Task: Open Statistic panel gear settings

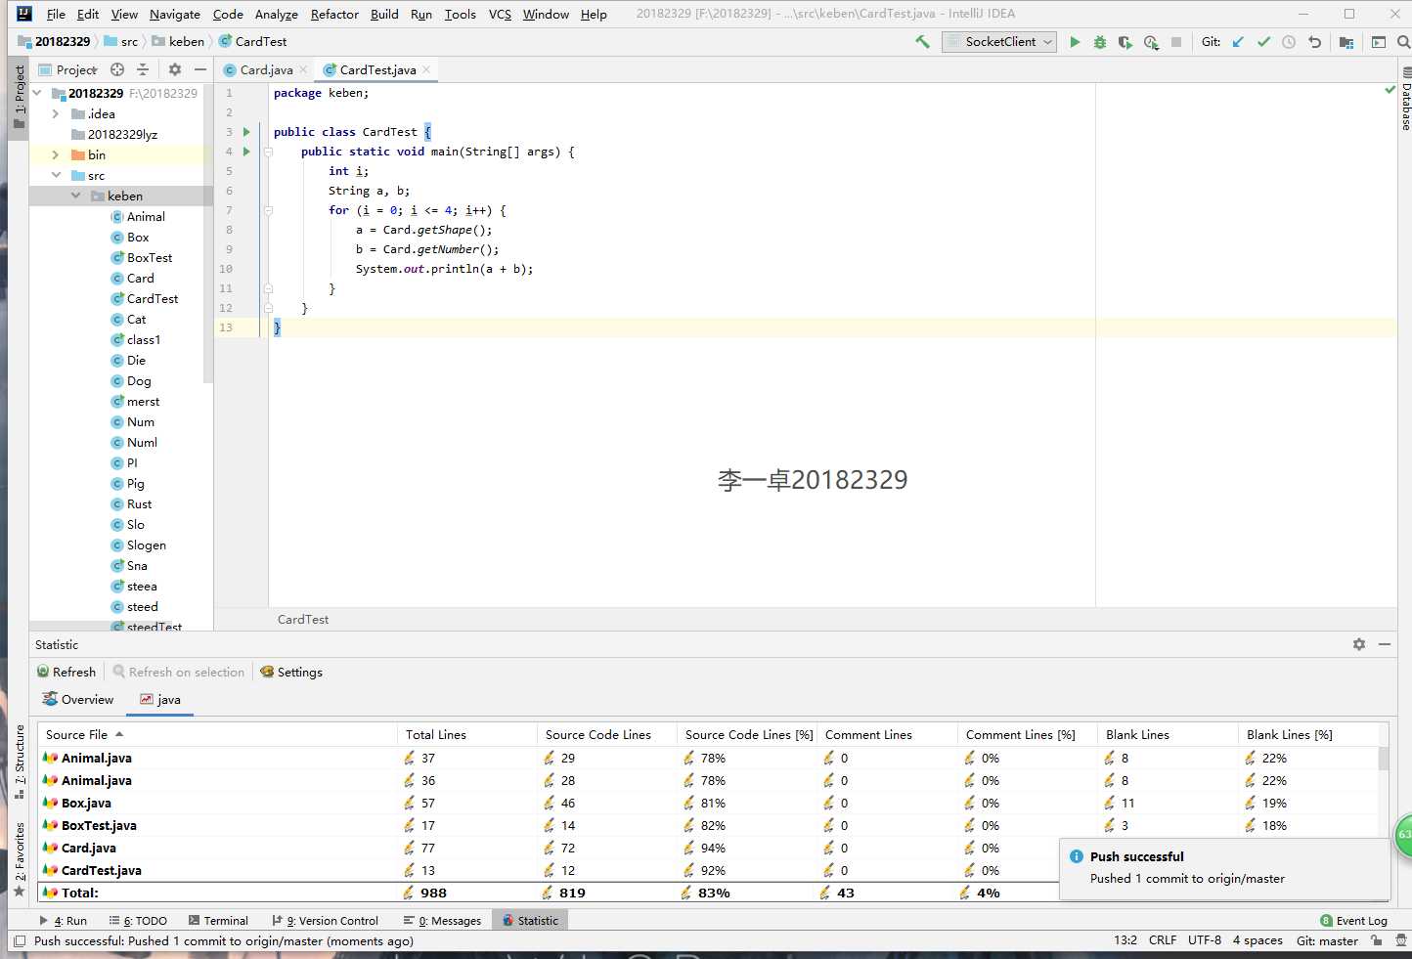Action: [1359, 644]
